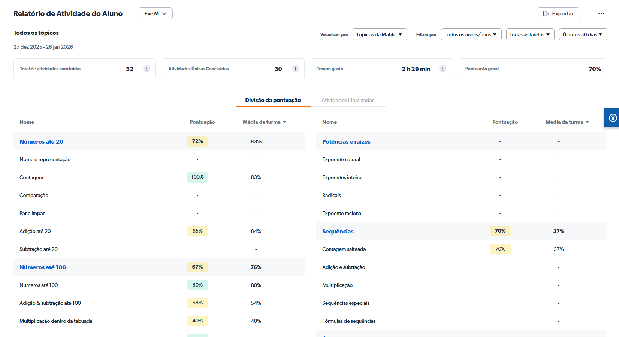Click the yellow 70% Contagem salteada badge
Image resolution: width=619 pixels, height=337 pixels.
[x=500, y=249]
